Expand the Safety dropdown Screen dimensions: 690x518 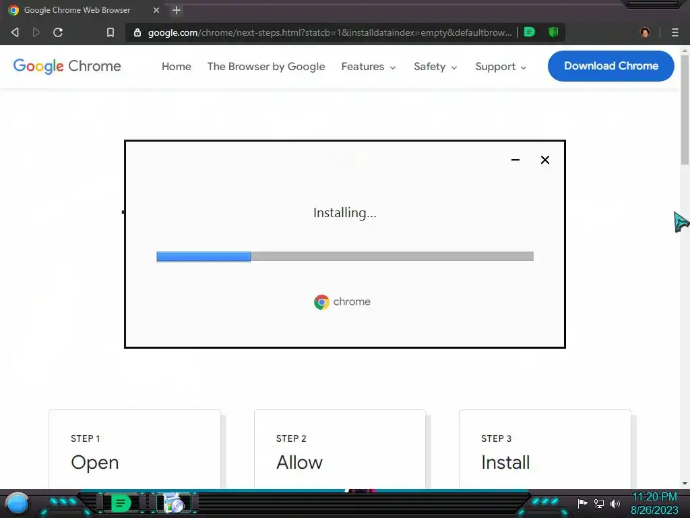[x=436, y=67]
